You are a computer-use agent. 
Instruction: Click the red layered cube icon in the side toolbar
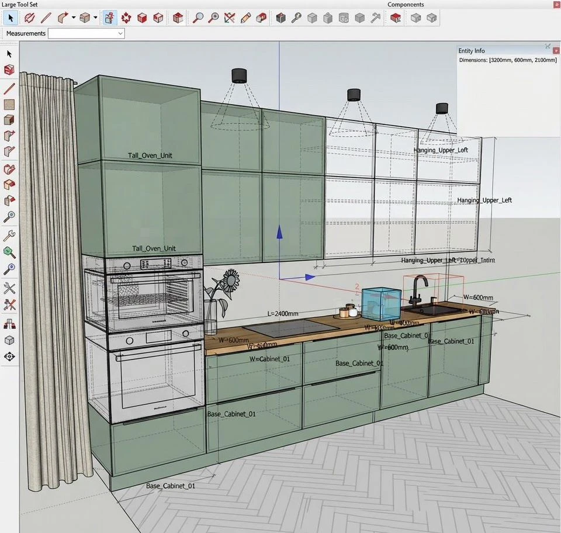9,70
